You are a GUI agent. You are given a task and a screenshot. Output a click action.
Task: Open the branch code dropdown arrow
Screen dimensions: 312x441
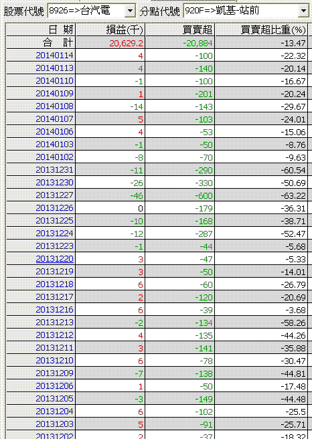(x=303, y=11)
